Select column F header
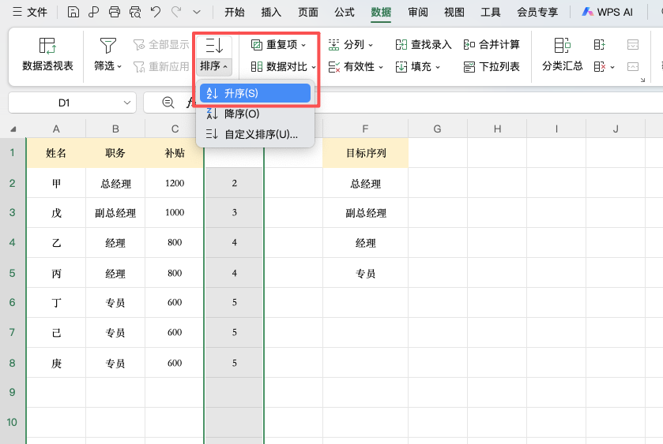Viewport: 663px width, 444px height. pos(365,129)
